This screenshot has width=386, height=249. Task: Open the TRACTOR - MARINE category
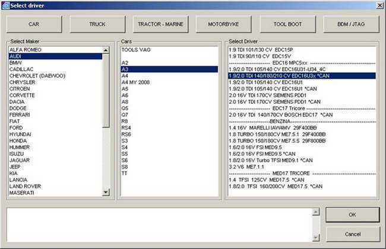[160, 24]
